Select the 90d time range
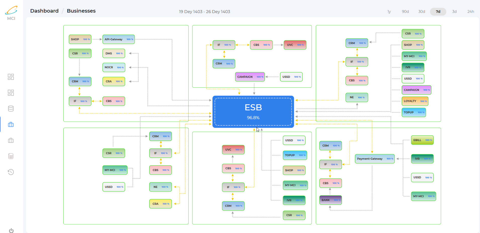 [x=405, y=12]
